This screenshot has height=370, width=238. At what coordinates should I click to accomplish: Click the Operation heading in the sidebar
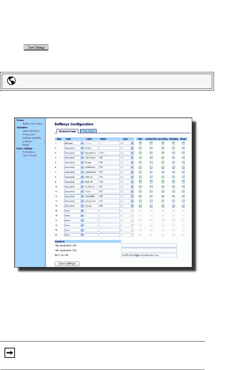22,127
